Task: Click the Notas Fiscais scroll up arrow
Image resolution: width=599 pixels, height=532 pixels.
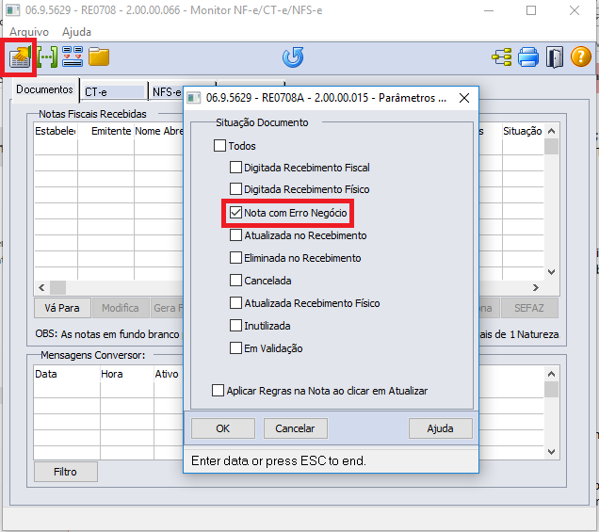Action: pos(551,131)
